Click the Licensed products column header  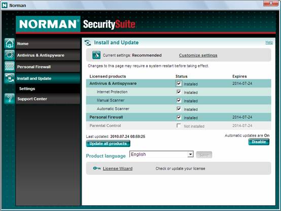tap(108, 76)
